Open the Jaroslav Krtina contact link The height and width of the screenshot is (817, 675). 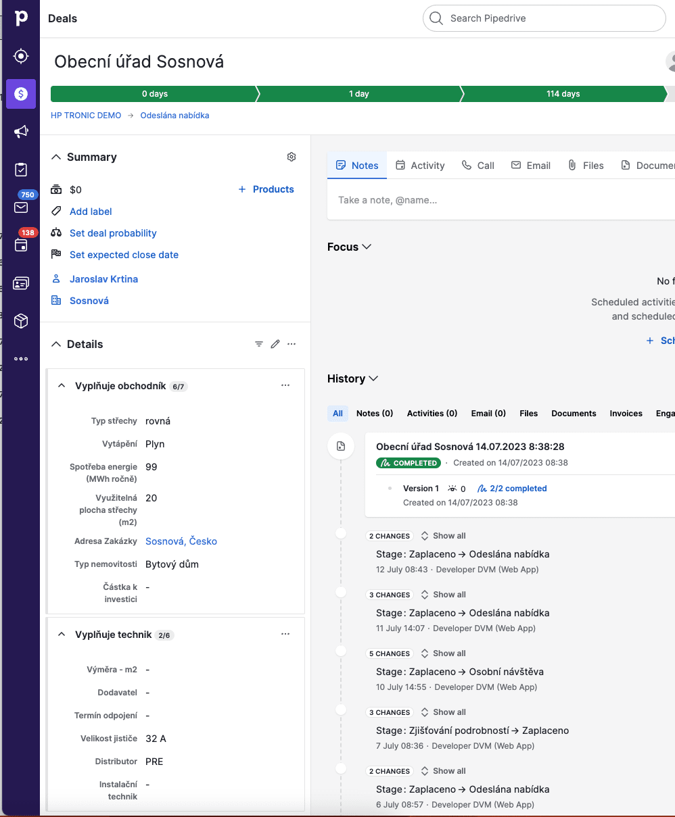coord(103,279)
